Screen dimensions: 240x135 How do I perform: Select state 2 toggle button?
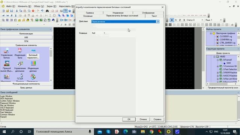180,20
